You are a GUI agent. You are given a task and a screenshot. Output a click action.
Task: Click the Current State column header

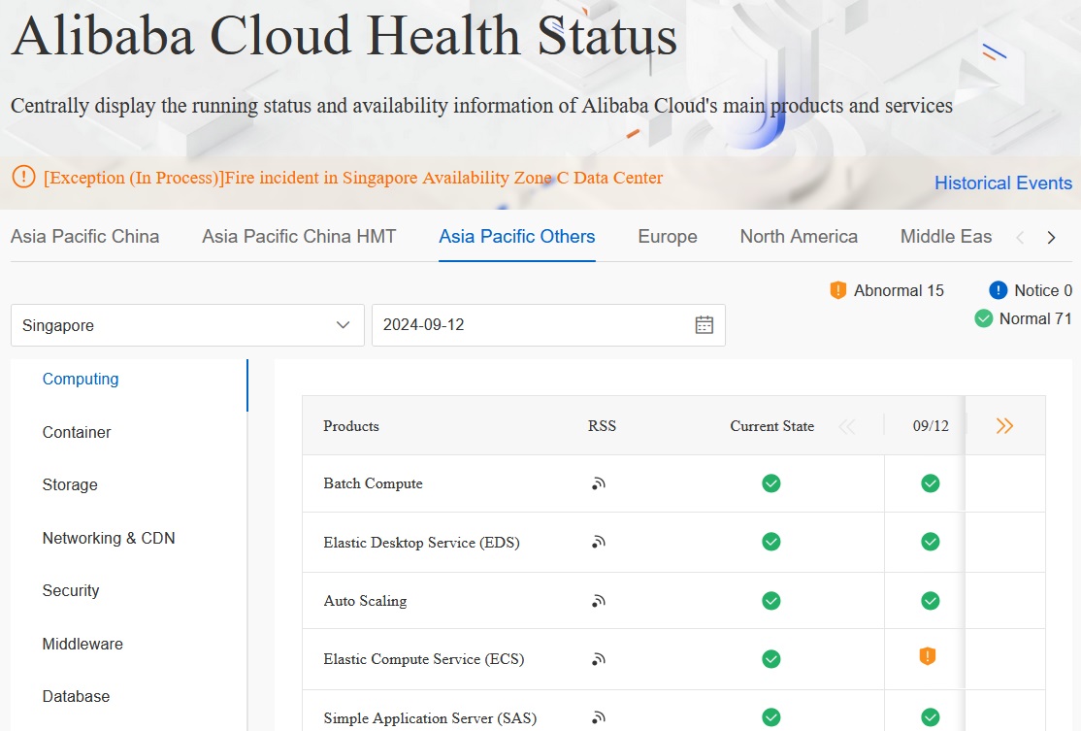point(772,426)
